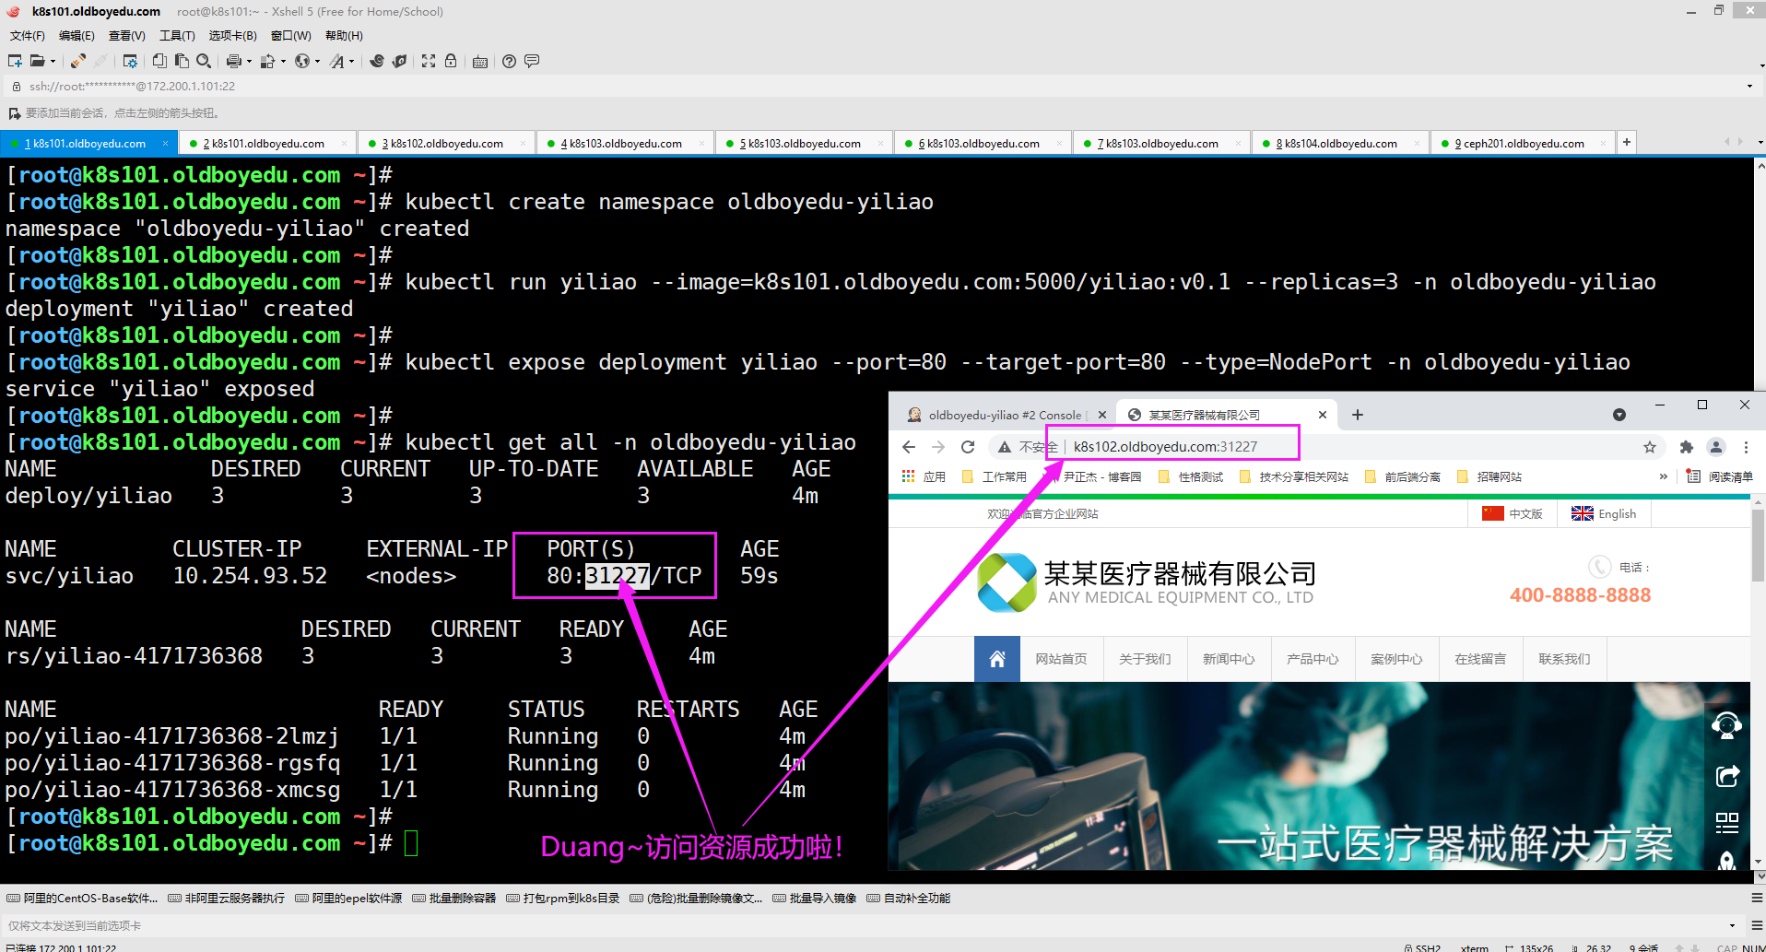Image resolution: width=1766 pixels, height=952 pixels.
Task: Toggle fullscreen mode icon in Xshell toolbar
Action: pos(429,61)
